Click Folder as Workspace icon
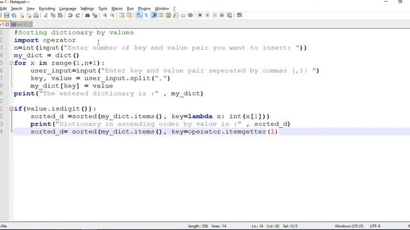Screen dimensions: 410x230 (x=183, y=15)
